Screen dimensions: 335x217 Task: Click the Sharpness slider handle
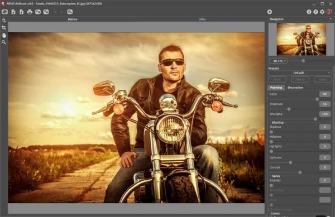(x=289, y=109)
